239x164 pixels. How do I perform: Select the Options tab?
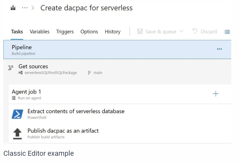click(x=89, y=32)
